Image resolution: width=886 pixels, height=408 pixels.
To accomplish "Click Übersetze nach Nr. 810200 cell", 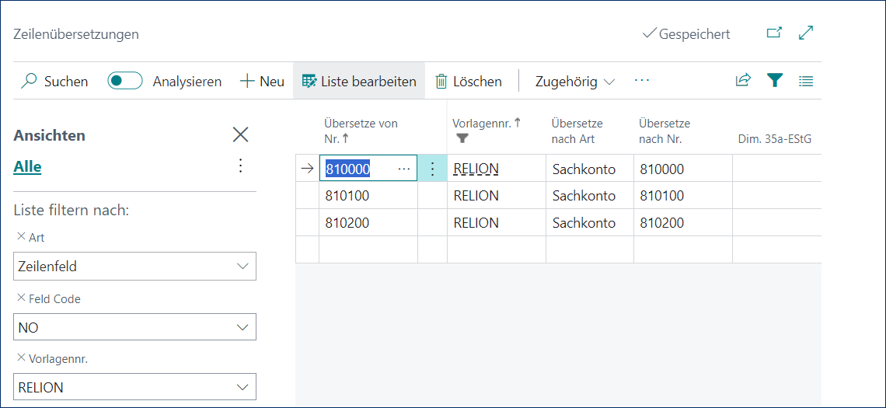I will (682, 222).
